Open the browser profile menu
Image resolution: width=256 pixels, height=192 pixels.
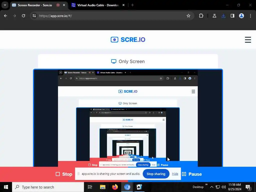click(x=241, y=16)
